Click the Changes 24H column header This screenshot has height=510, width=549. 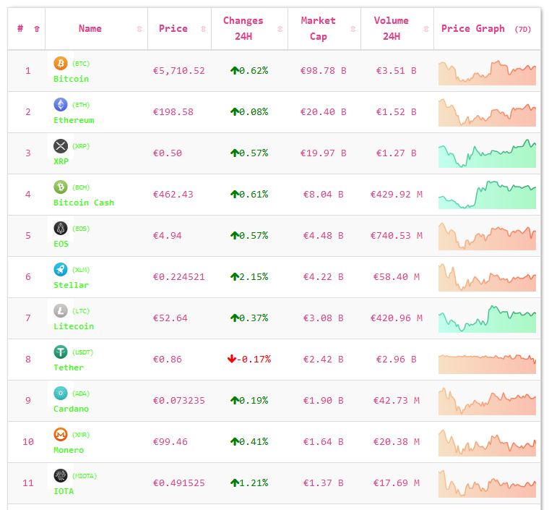click(x=243, y=29)
